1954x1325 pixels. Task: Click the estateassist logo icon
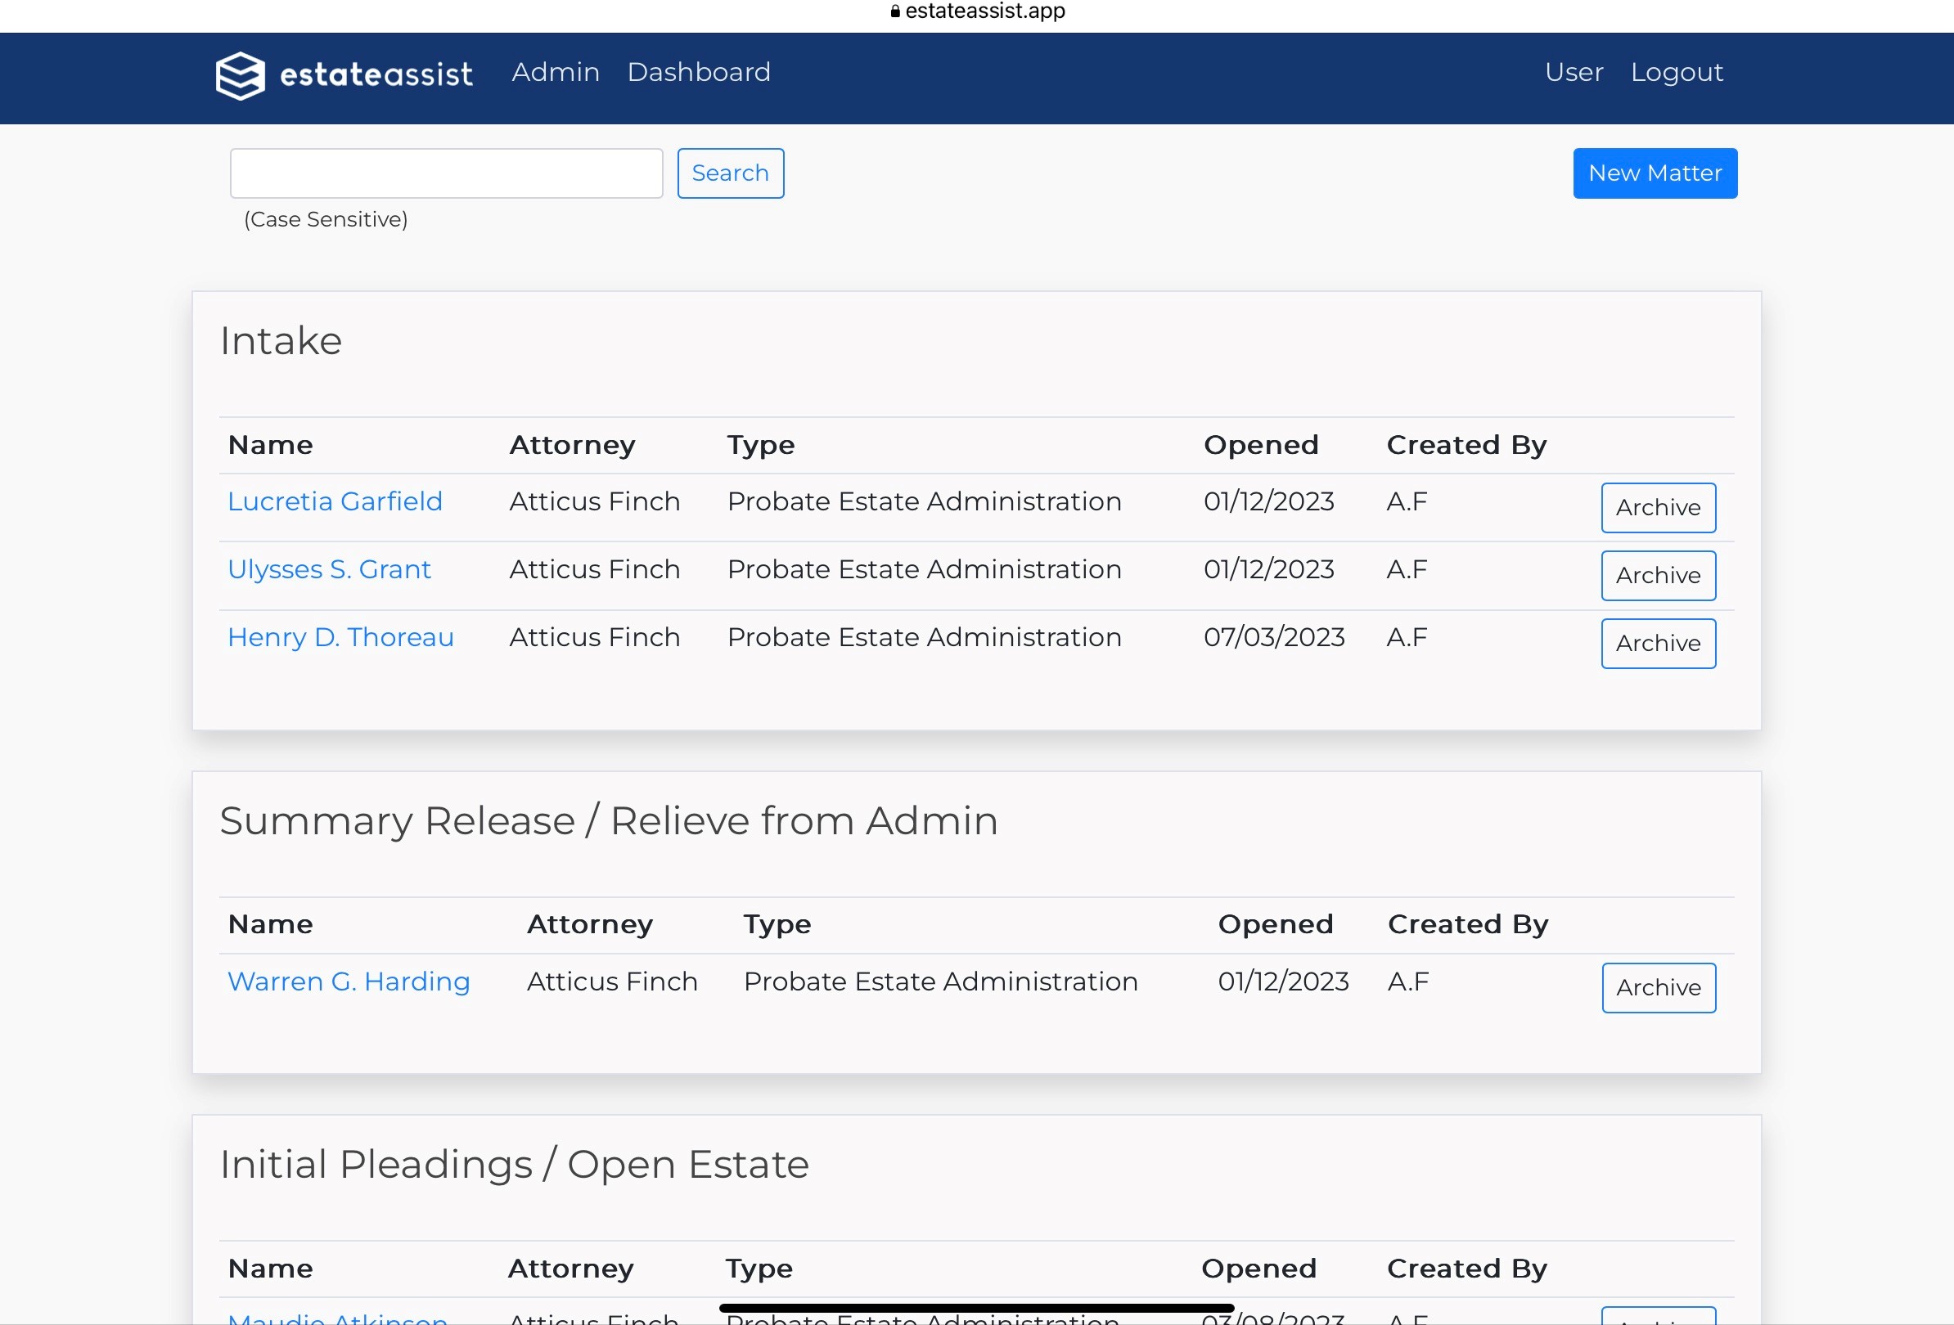241,75
